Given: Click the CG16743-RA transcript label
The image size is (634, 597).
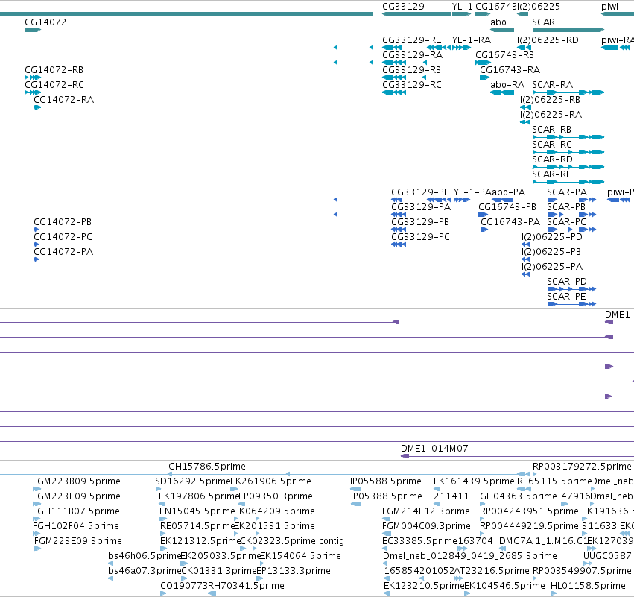Looking at the screenshot, I should [x=510, y=70].
